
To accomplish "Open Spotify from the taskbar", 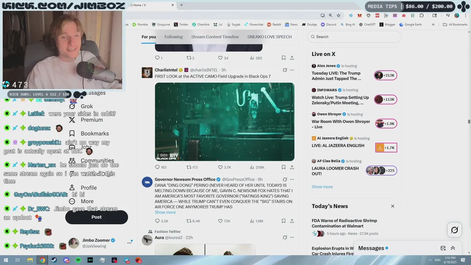I will point(78,260).
